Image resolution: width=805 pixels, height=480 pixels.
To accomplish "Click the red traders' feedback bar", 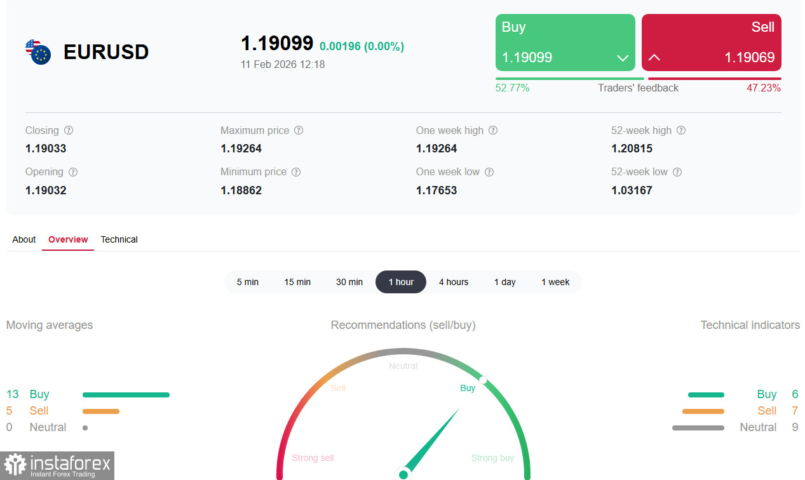I will tap(715, 79).
